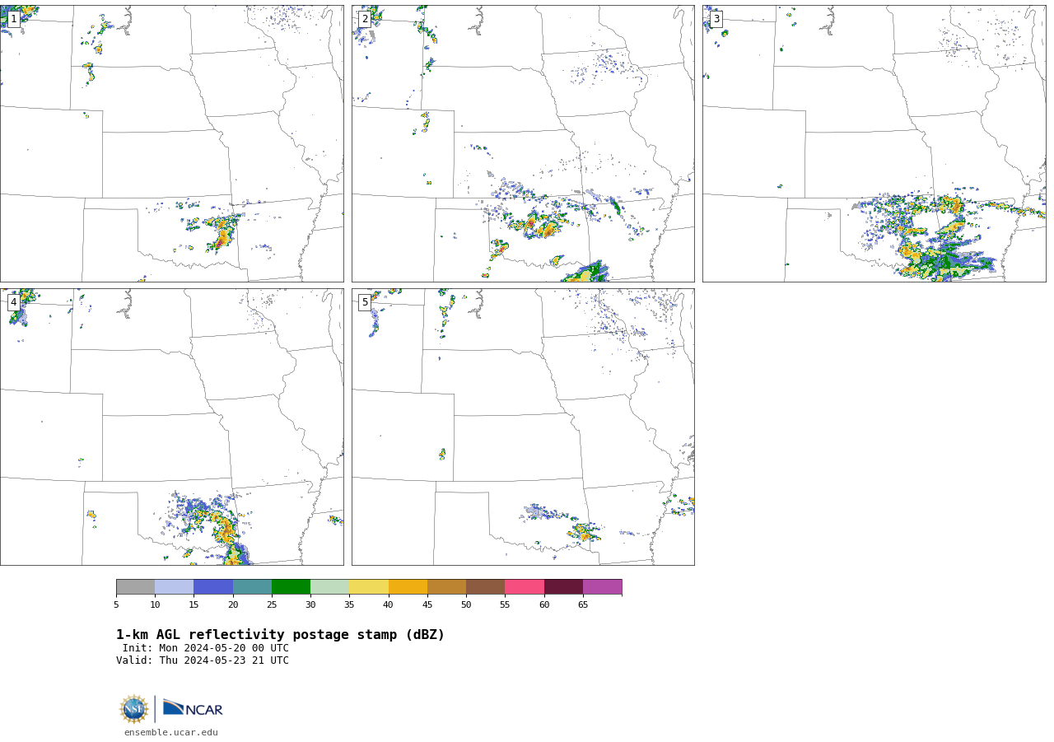Open ensemble member 1 reflectivity map
This screenshot has width=1054, height=742.
click(x=172, y=143)
